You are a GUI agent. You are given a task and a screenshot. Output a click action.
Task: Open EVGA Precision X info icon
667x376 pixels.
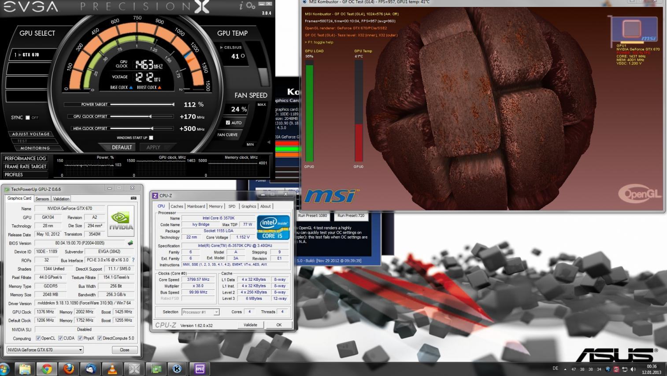[x=241, y=6]
